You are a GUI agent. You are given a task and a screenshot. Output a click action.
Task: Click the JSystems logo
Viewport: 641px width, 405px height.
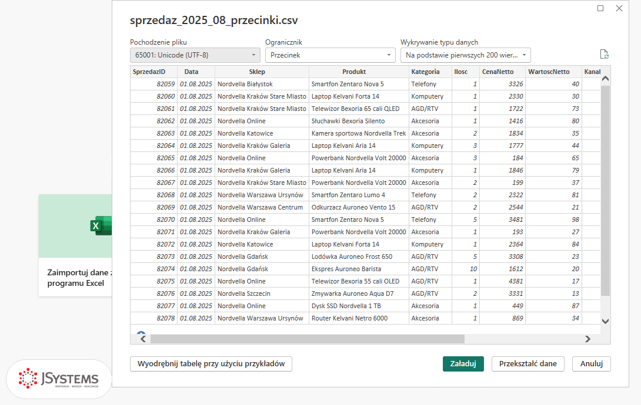(x=58, y=379)
